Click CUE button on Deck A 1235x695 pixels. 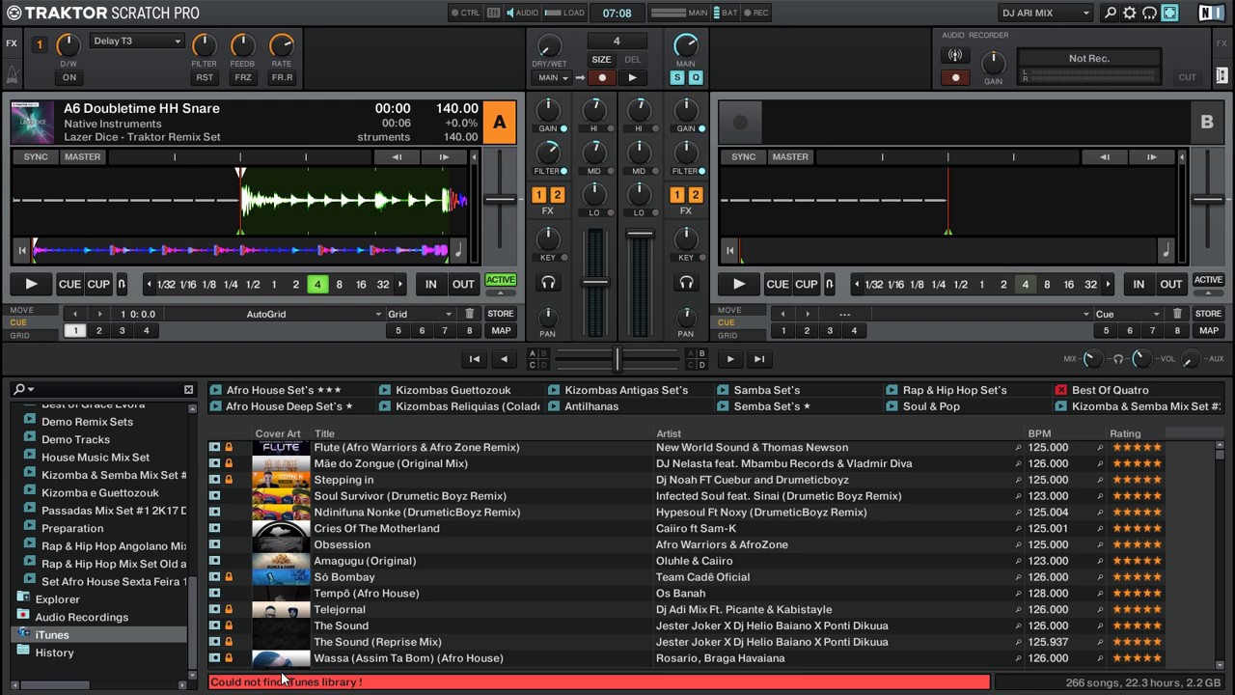tap(69, 284)
